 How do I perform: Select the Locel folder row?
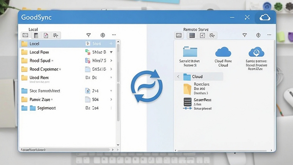tap(67, 44)
